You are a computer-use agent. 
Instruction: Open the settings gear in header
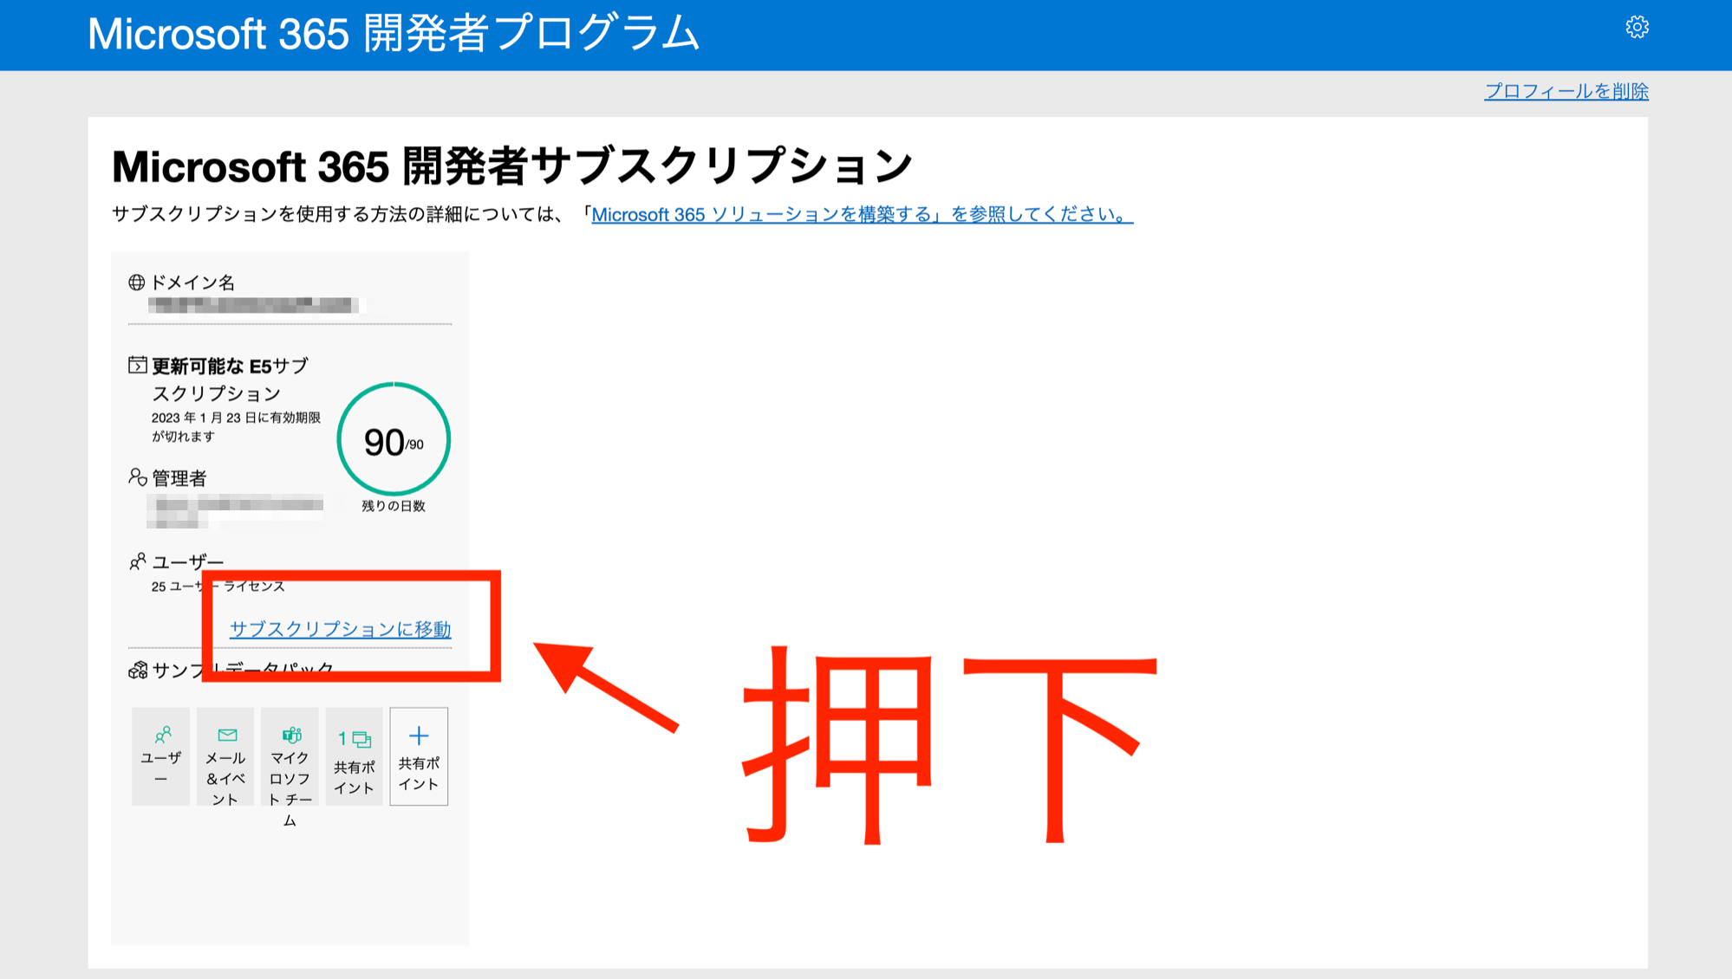[x=1637, y=27]
